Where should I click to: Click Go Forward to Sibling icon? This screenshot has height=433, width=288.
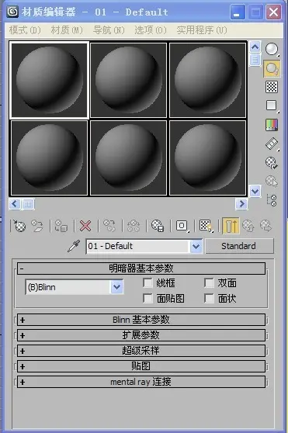(x=265, y=226)
